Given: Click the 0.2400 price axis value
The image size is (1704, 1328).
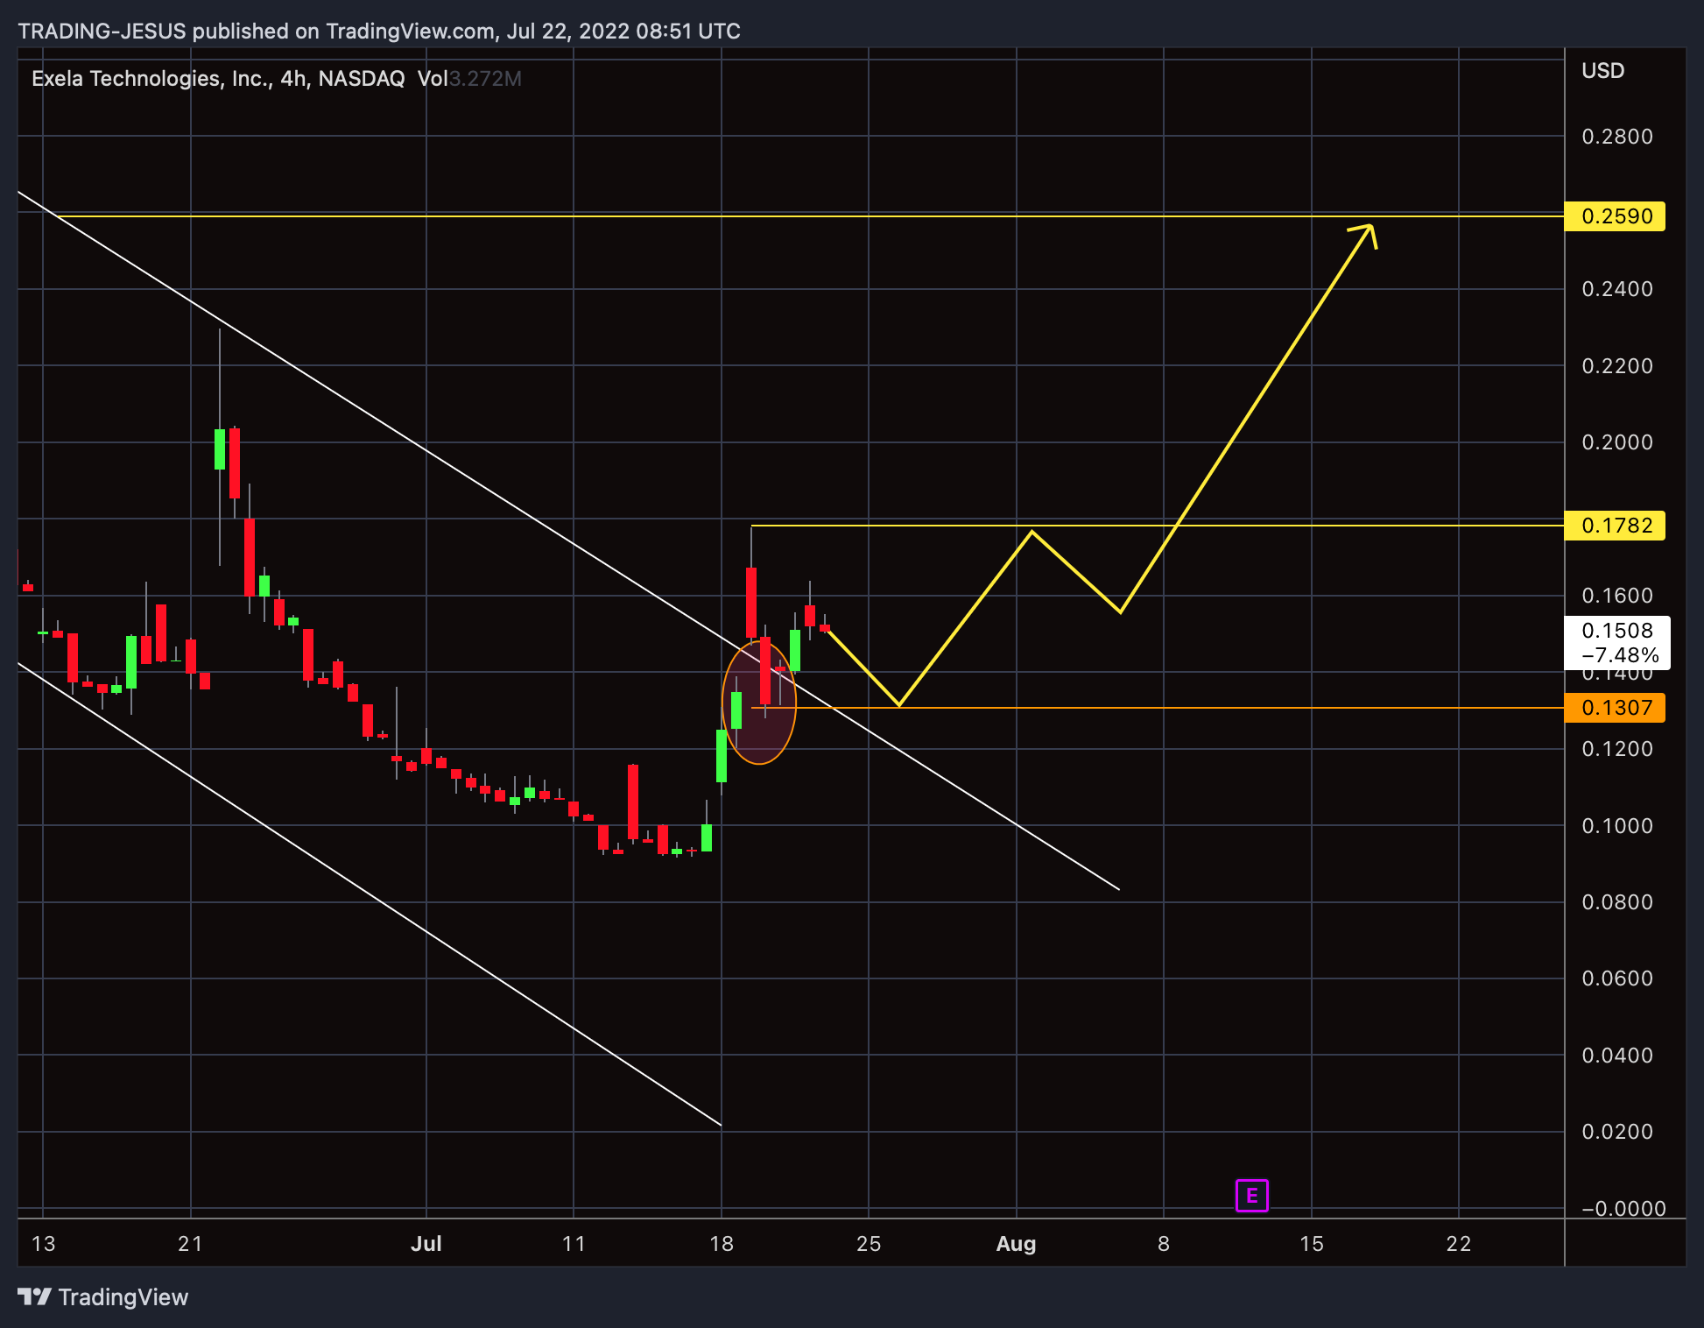Looking at the screenshot, I should [x=1617, y=289].
